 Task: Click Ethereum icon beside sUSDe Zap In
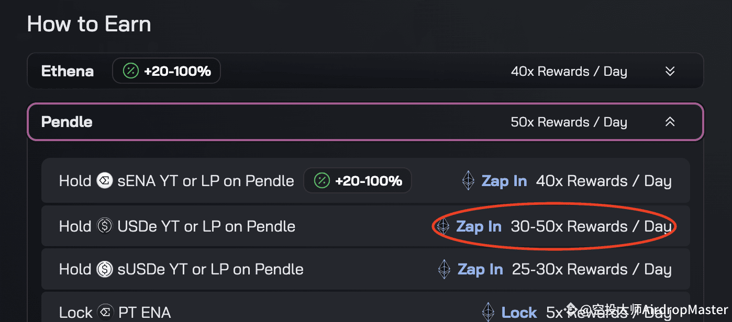click(444, 269)
